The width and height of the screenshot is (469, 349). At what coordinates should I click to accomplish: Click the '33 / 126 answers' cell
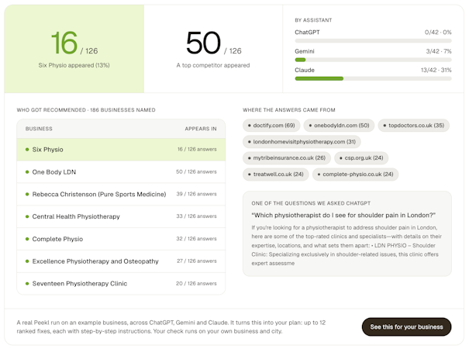click(x=196, y=216)
